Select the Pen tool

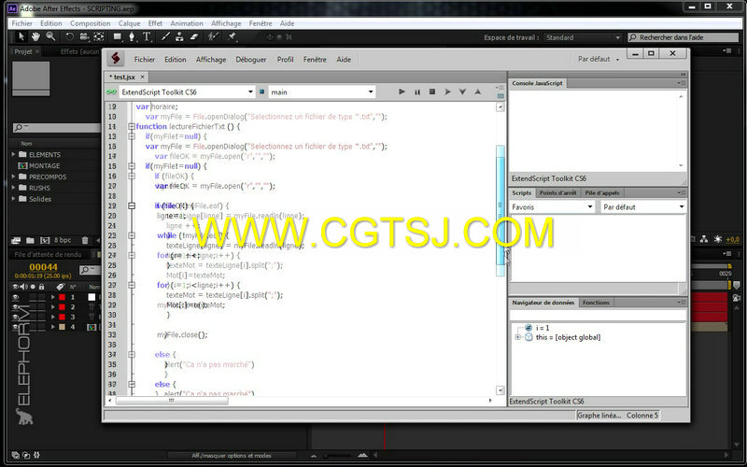[x=132, y=36]
